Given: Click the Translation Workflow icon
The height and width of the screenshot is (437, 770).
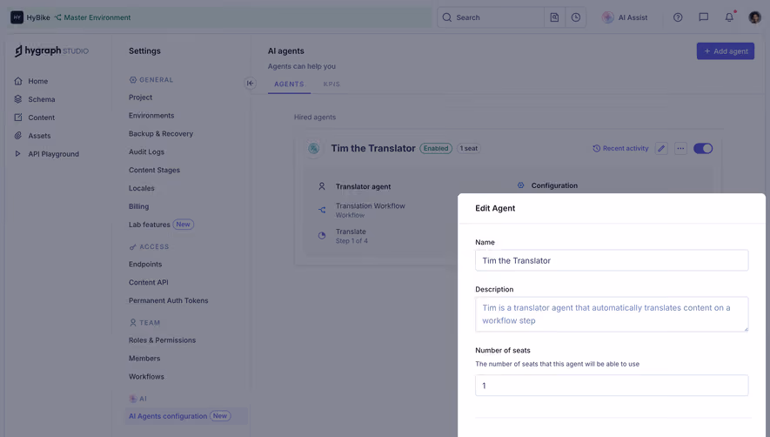Looking at the screenshot, I should point(322,210).
